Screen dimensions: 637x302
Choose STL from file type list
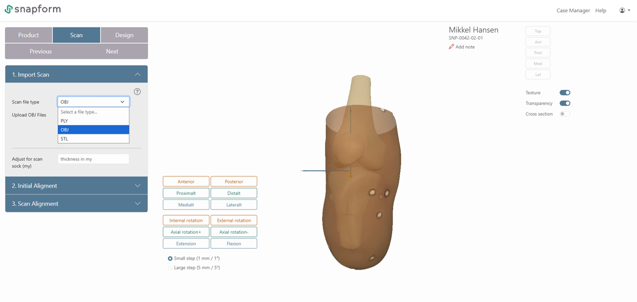click(x=94, y=139)
